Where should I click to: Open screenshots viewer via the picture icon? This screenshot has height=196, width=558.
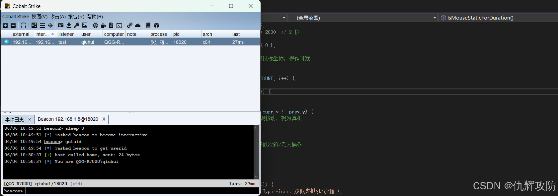85,25
